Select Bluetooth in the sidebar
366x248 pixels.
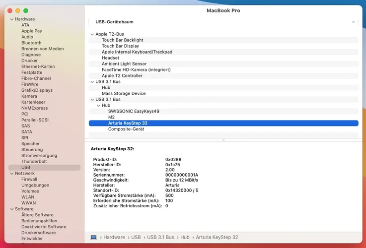click(x=31, y=43)
